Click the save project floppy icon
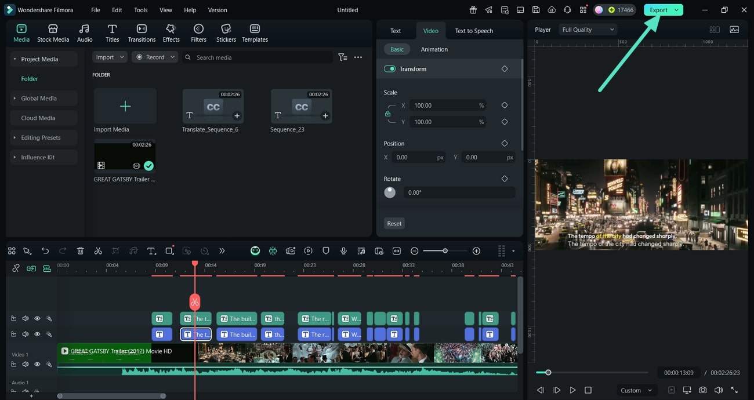The height and width of the screenshot is (400, 754). [x=536, y=10]
